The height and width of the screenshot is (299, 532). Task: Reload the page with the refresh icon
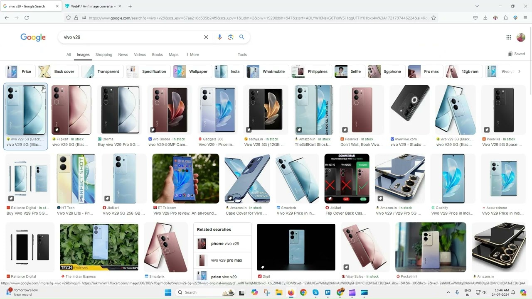pyautogui.click(x=27, y=18)
